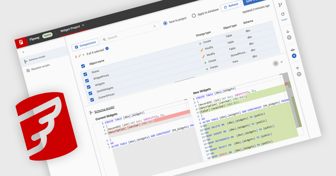Click the StoredProce... object type cell

[239, 54]
